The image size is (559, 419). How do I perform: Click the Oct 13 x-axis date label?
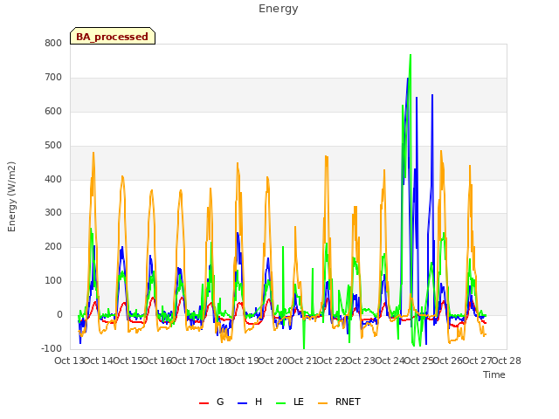click(69, 361)
